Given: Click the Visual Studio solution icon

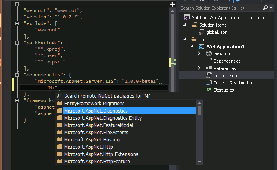Looking at the screenshot, I should tap(187, 18).
